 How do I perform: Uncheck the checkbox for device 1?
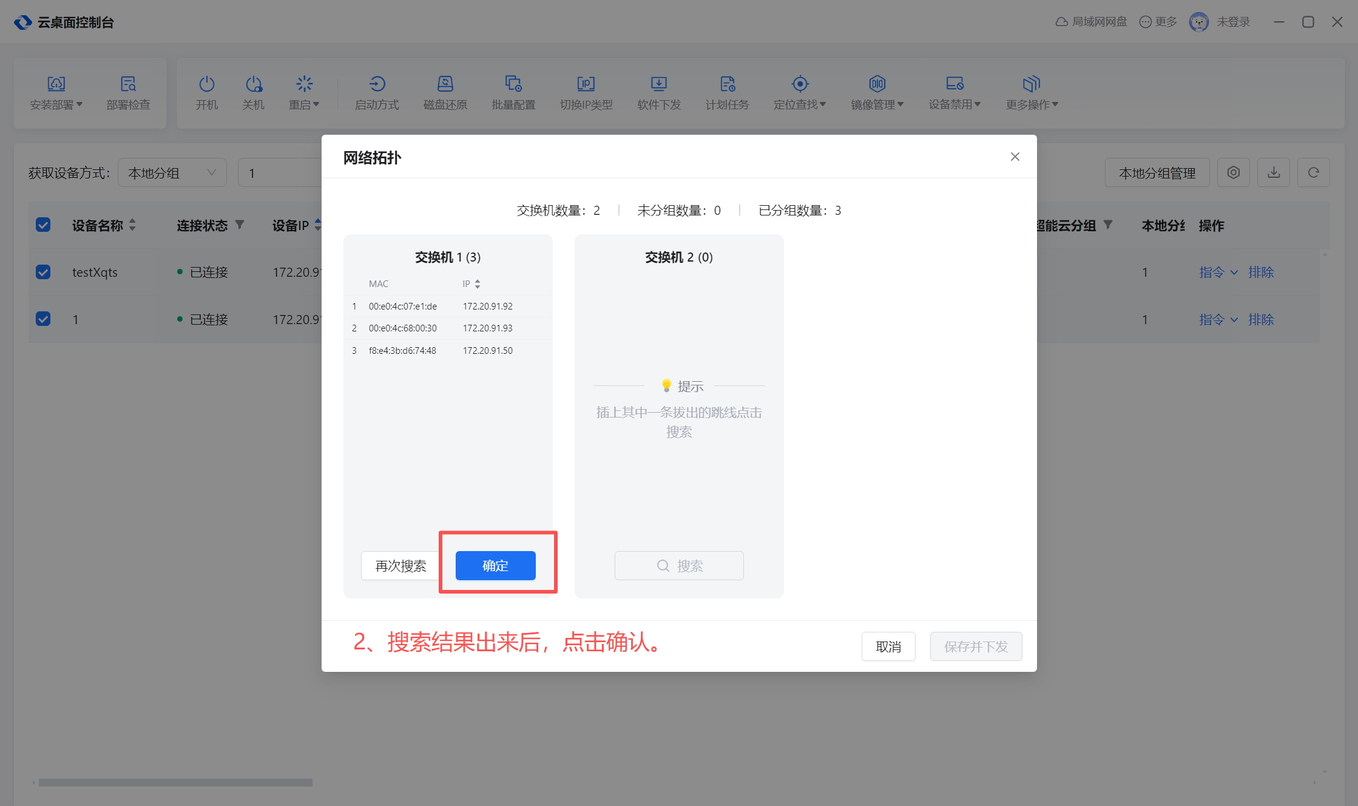click(x=43, y=319)
